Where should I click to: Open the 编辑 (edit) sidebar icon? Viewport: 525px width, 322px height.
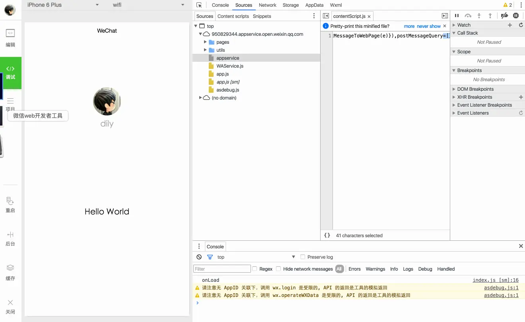click(x=10, y=37)
